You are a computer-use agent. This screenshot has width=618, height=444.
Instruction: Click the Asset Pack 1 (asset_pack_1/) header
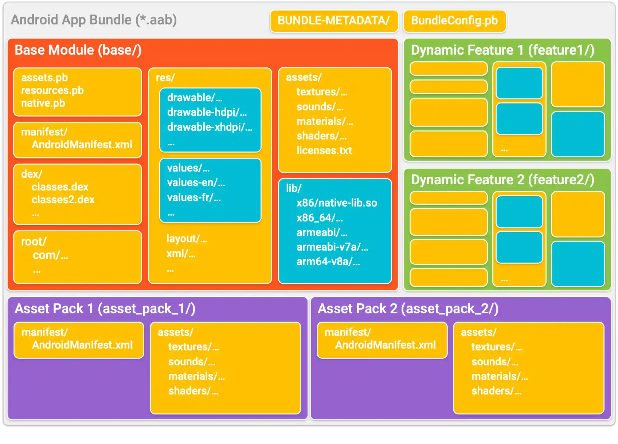[105, 309]
